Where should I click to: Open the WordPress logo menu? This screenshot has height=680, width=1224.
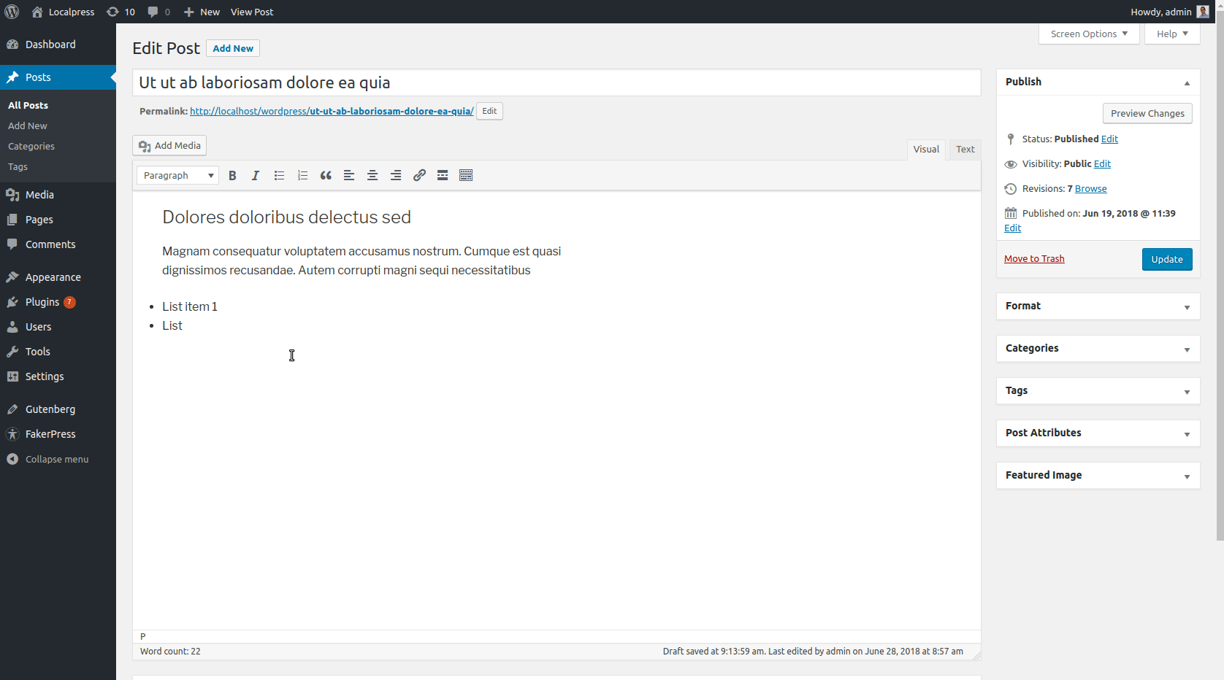[12, 12]
